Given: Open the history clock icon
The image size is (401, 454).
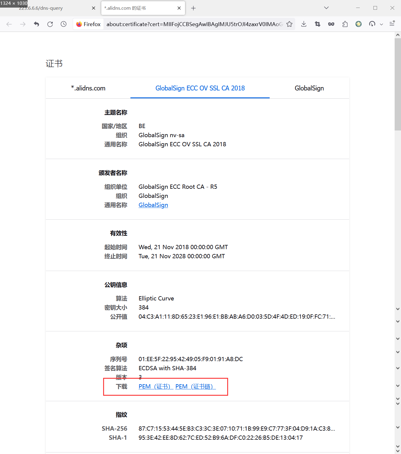Looking at the screenshot, I should 63,24.
